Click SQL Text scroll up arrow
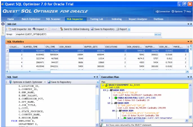 point(97,86)
